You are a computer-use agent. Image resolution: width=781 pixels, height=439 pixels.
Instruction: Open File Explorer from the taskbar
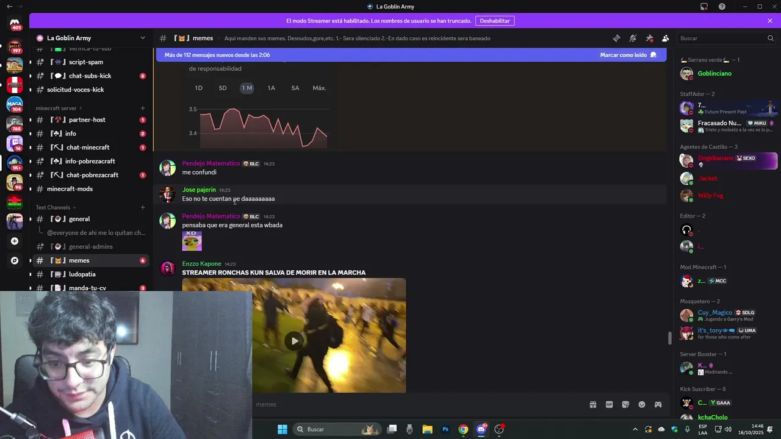click(427, 429)
